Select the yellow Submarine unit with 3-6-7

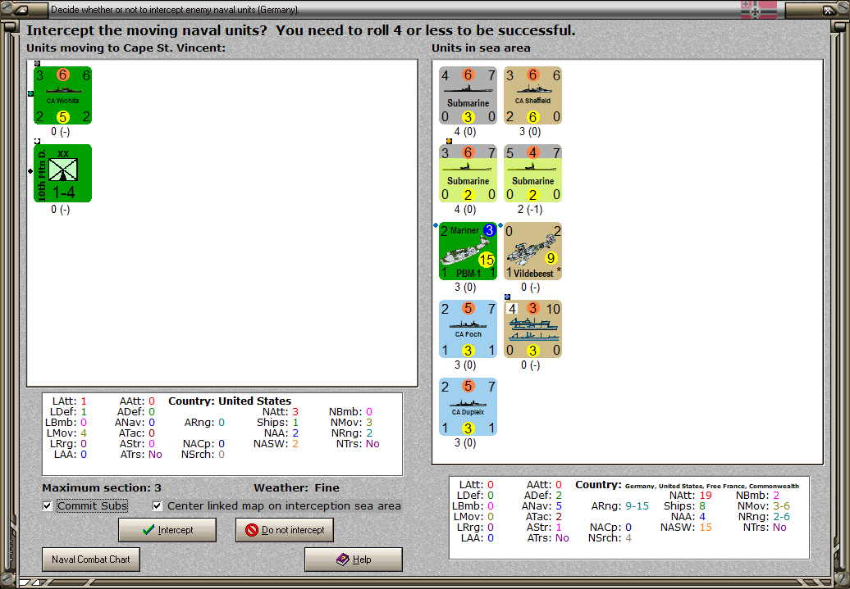[468, 173]
